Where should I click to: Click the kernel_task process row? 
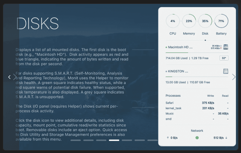[197, 108]
